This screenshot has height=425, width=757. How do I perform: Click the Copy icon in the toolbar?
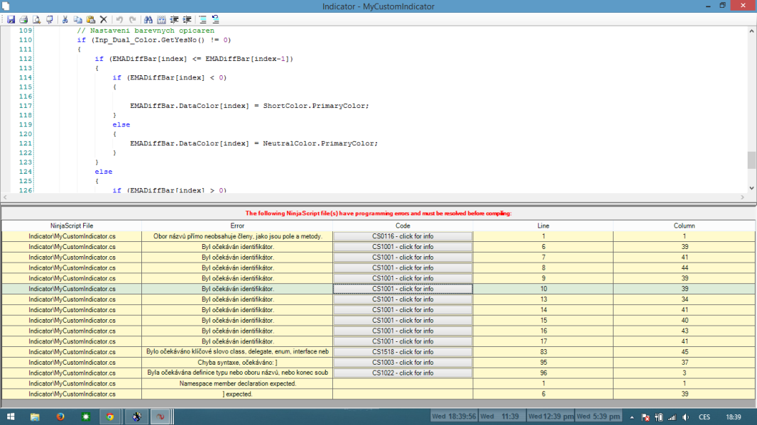tap(78, 20)
